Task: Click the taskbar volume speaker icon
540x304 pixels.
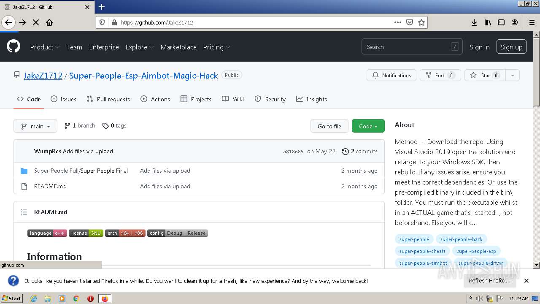Action: pyautogui.click(x=480, y=299)
